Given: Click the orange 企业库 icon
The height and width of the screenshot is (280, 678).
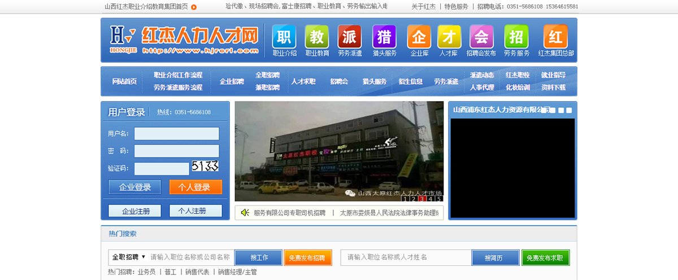Looking at the screenshot, I should tap(419, 37).
